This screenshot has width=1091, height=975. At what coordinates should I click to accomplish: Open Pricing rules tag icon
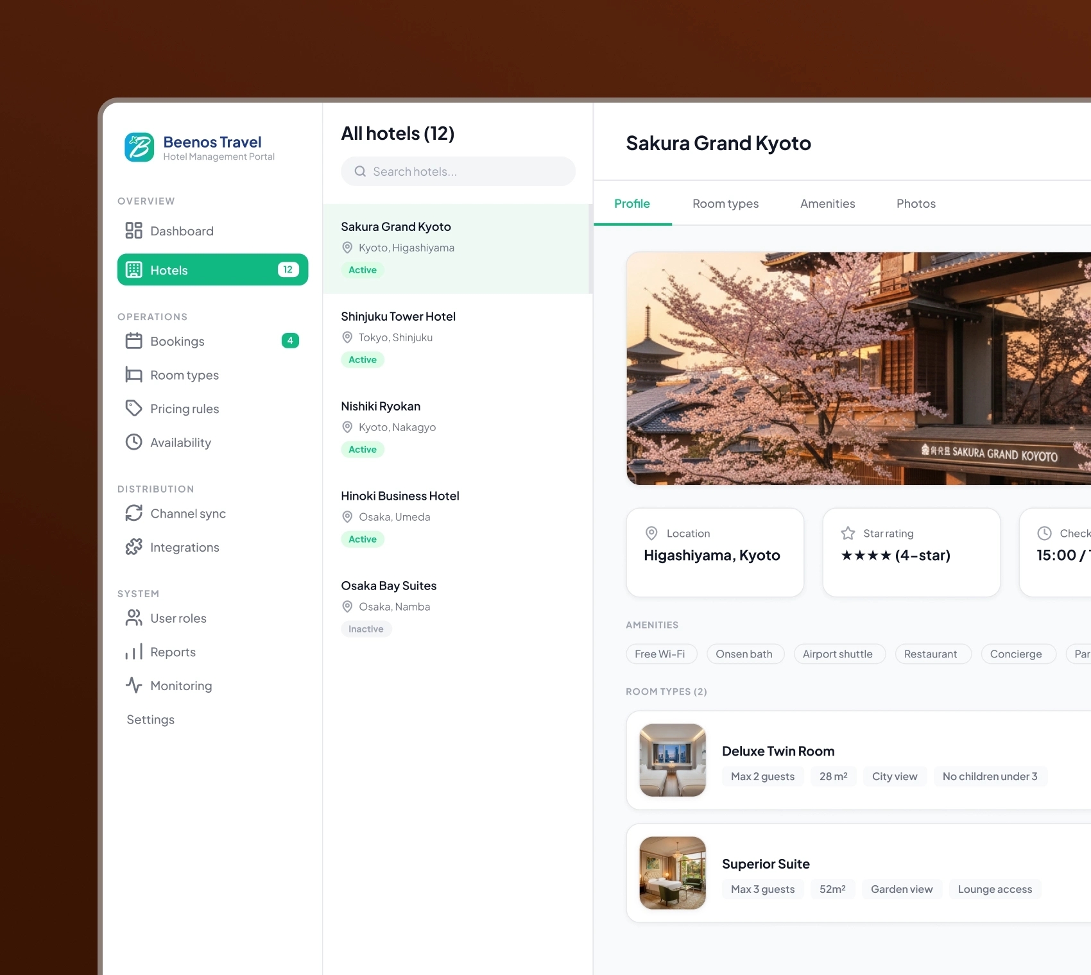click(133, 409)
